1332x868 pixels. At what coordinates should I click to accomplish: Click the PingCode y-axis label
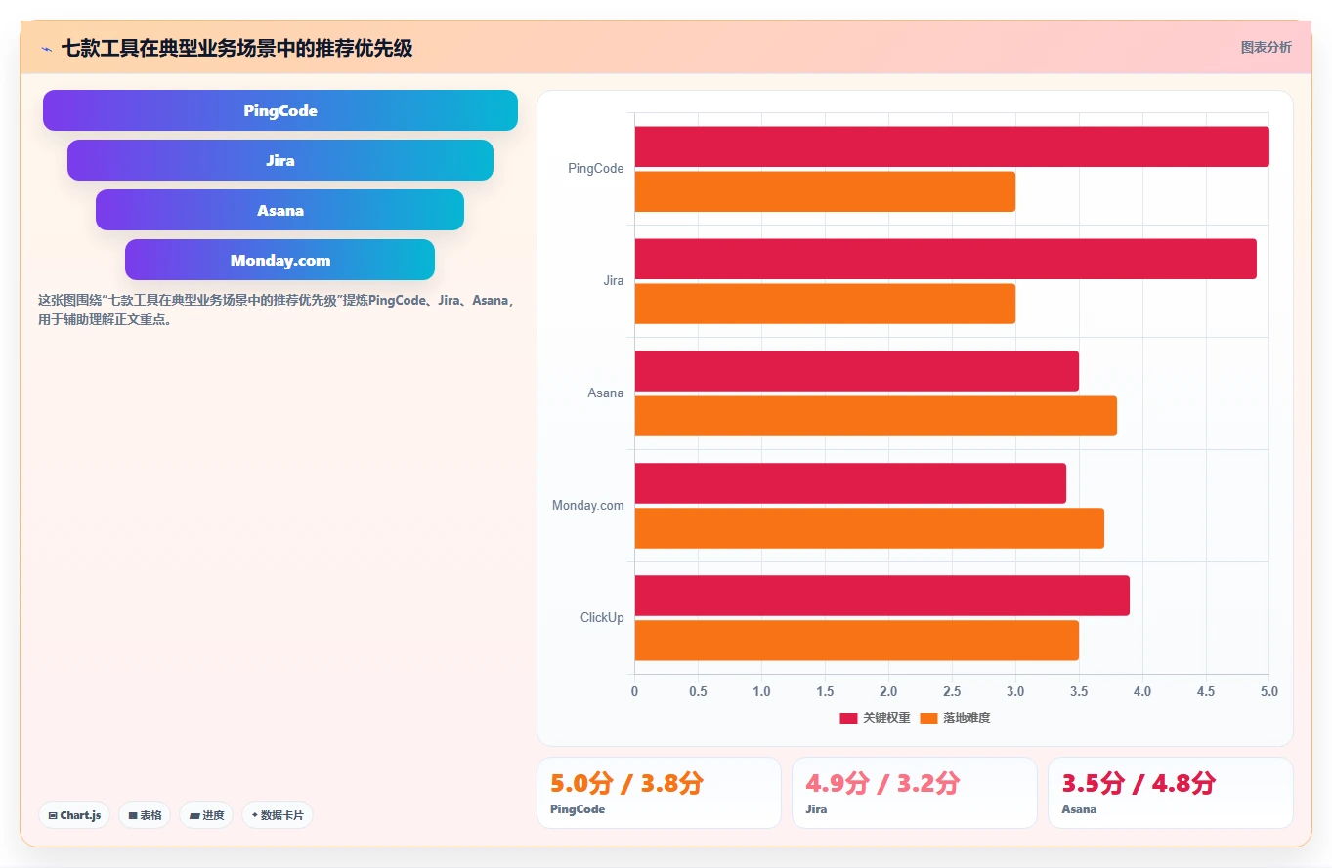point(595,169)
